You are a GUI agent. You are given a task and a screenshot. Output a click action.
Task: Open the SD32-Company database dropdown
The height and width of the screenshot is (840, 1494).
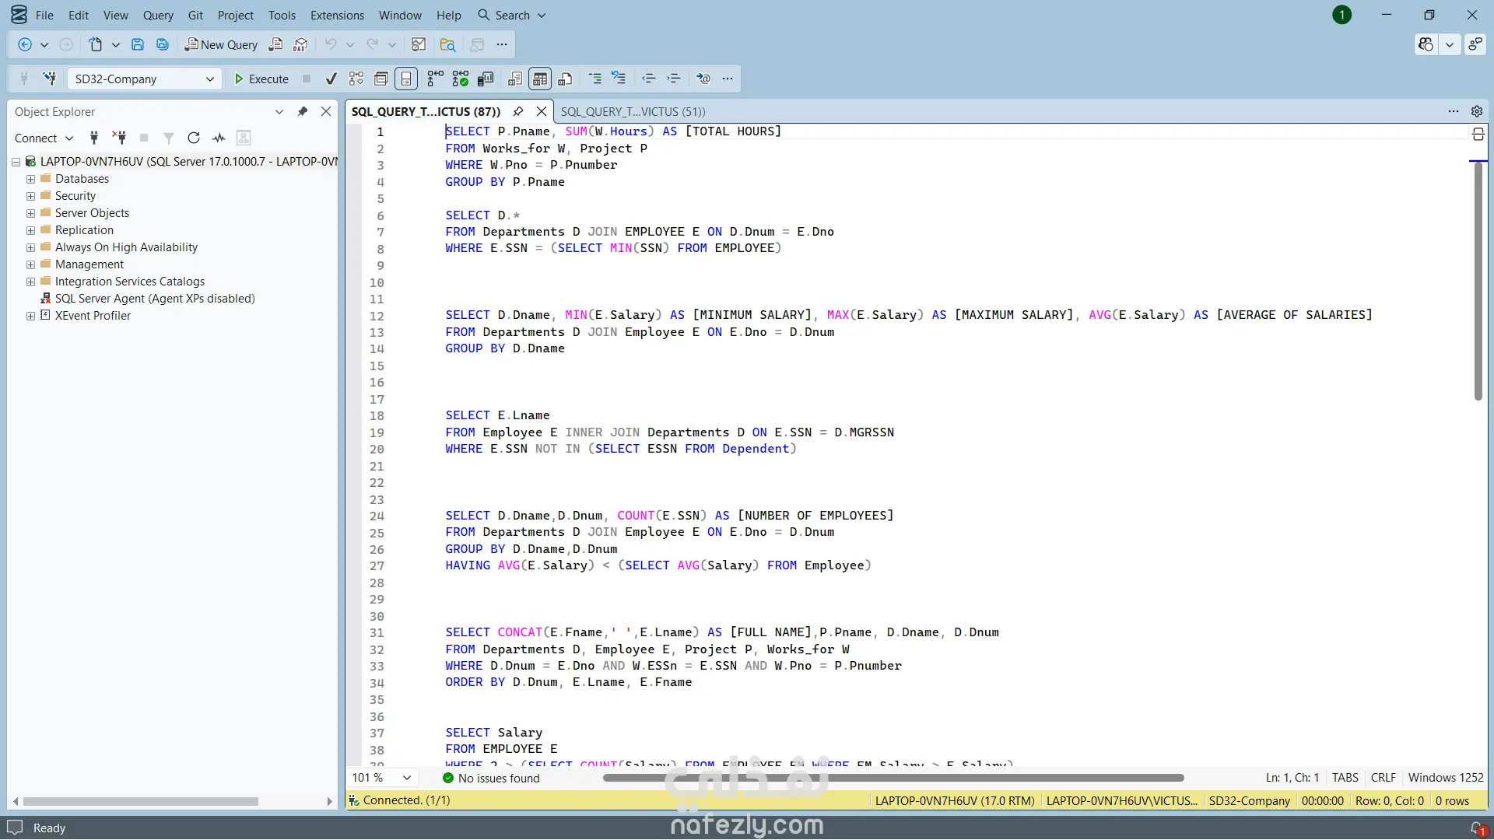click(144, 79)
